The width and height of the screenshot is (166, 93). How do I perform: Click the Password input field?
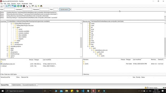pos(44,9)
